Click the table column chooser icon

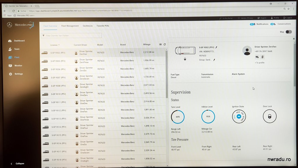pyautogui.click(x=160, y=44)
